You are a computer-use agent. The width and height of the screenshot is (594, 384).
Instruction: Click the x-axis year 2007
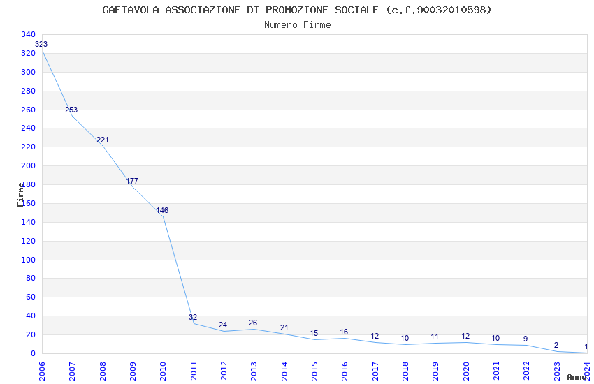72,371
